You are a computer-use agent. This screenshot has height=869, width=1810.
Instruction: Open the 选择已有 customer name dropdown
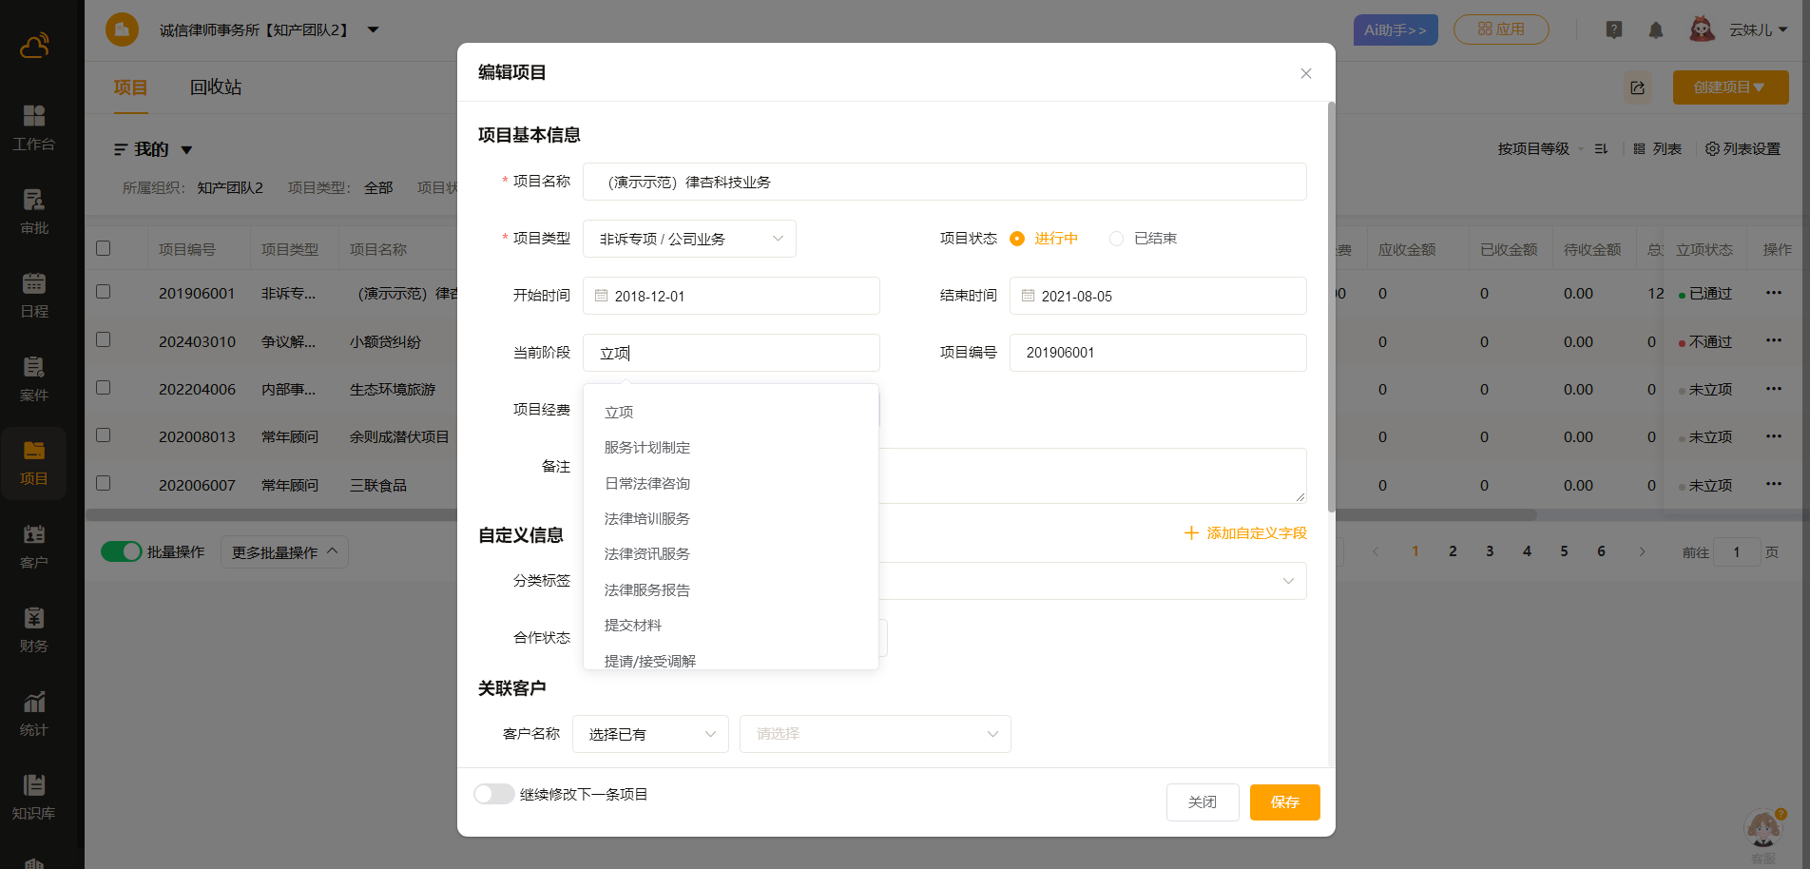pos(650,734)
